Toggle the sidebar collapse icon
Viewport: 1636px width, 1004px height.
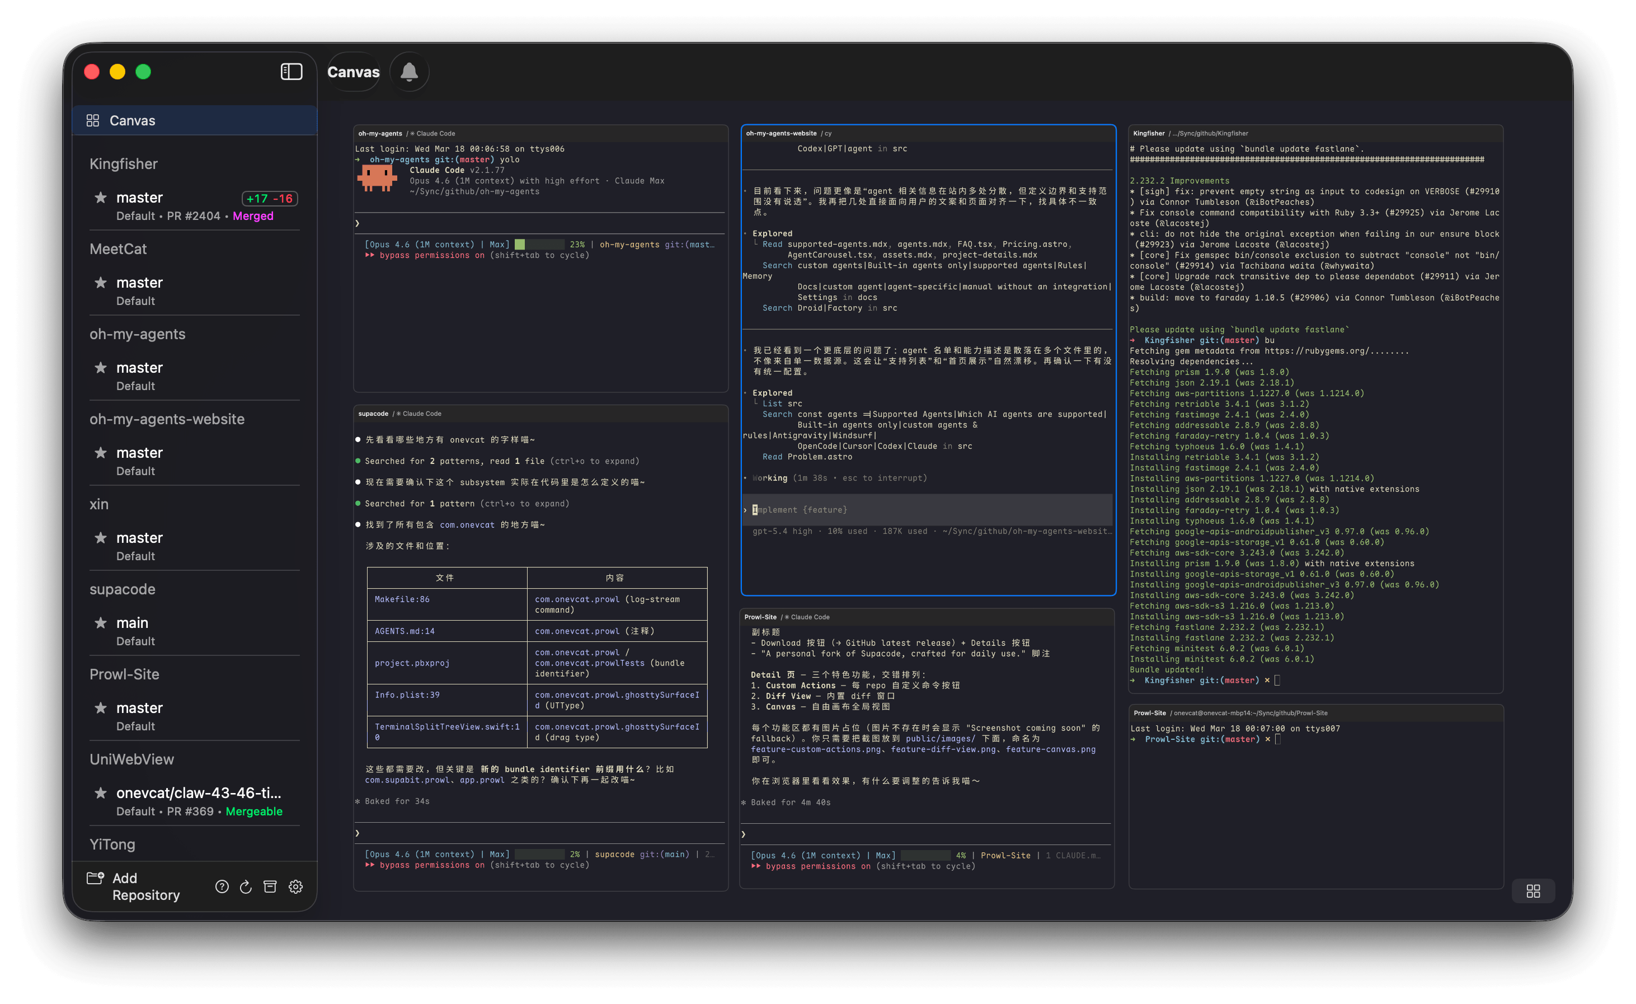291,71
